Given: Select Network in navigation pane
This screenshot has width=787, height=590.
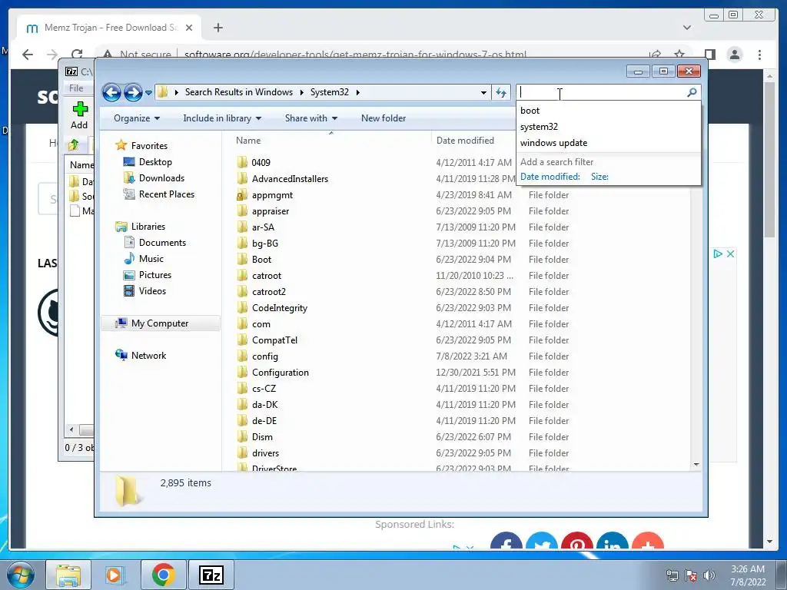Looking at the screenshot, I should point(148,355).
